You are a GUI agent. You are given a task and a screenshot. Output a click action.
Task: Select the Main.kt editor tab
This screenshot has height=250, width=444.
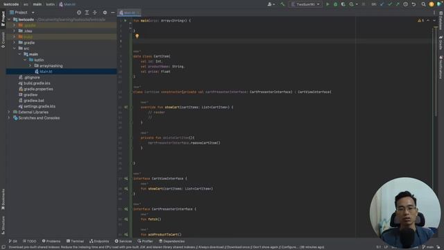click(x=129, y=12)
